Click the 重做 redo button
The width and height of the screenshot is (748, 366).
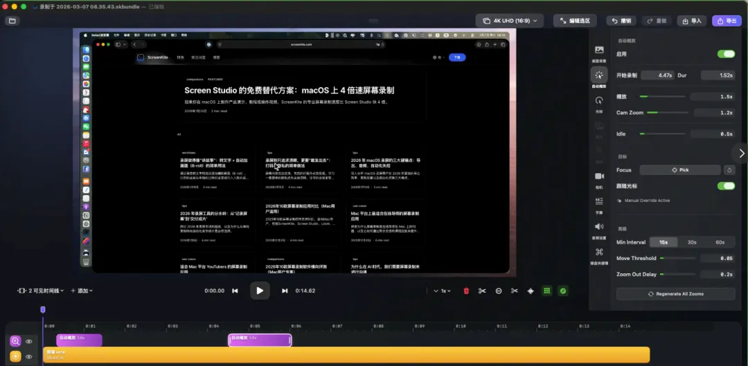coord(657,21)
